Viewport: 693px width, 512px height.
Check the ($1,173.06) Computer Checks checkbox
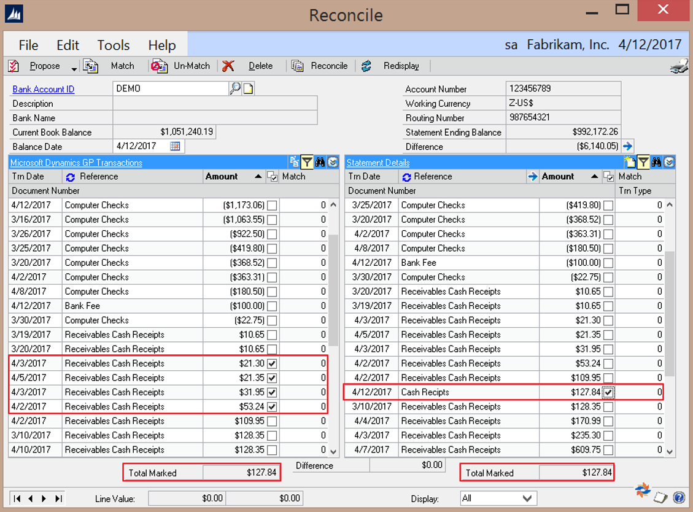click(x=271, y=205)
